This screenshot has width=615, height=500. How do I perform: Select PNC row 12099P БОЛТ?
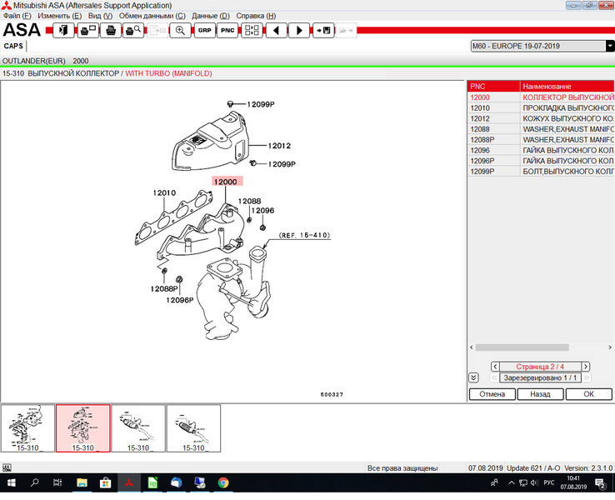pyautogui.click(x=541, y=172)
